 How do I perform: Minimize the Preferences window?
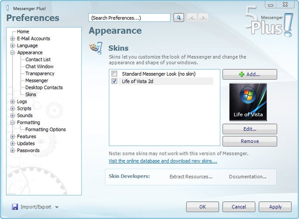(270, 5)
